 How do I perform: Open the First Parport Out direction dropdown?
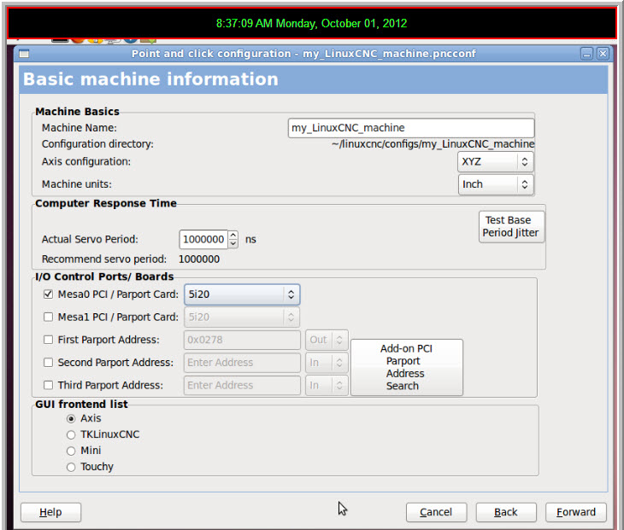(x=327, y=340)
